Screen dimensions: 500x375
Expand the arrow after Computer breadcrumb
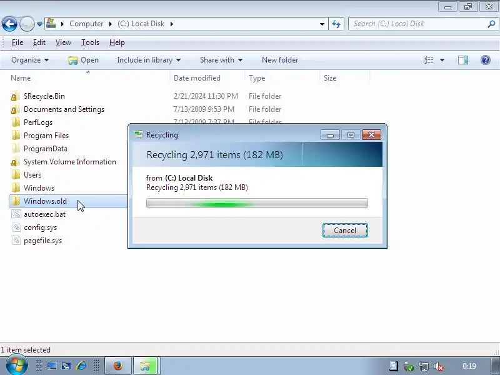(111, 24)
